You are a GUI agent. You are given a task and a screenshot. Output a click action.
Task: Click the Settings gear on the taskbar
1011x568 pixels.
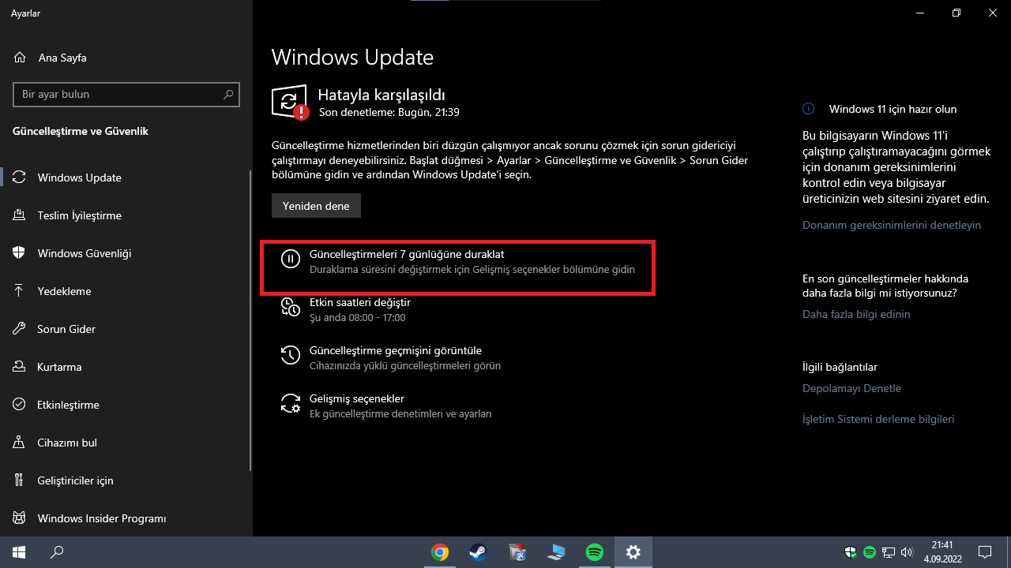tap(633, 552)
